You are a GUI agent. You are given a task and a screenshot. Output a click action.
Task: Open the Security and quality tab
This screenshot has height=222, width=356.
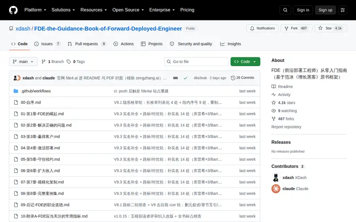pyautogui.click(x=191, y=44)
